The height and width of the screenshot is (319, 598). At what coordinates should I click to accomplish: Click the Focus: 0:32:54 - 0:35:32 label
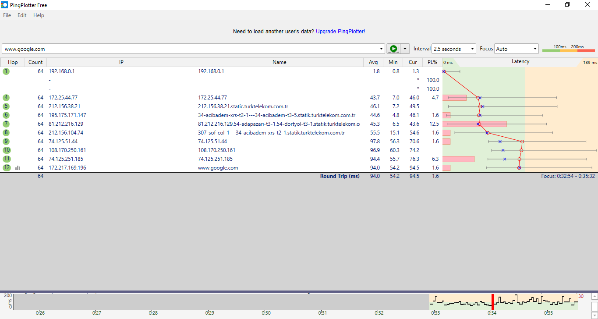[x=568, y=176]
